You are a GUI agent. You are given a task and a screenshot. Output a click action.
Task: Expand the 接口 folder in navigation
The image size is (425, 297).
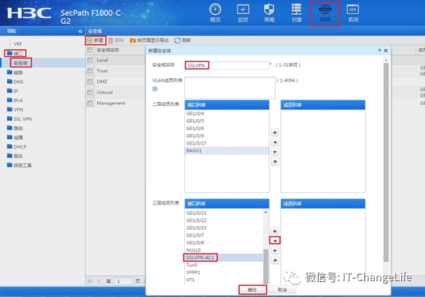(x=15, y=53)
